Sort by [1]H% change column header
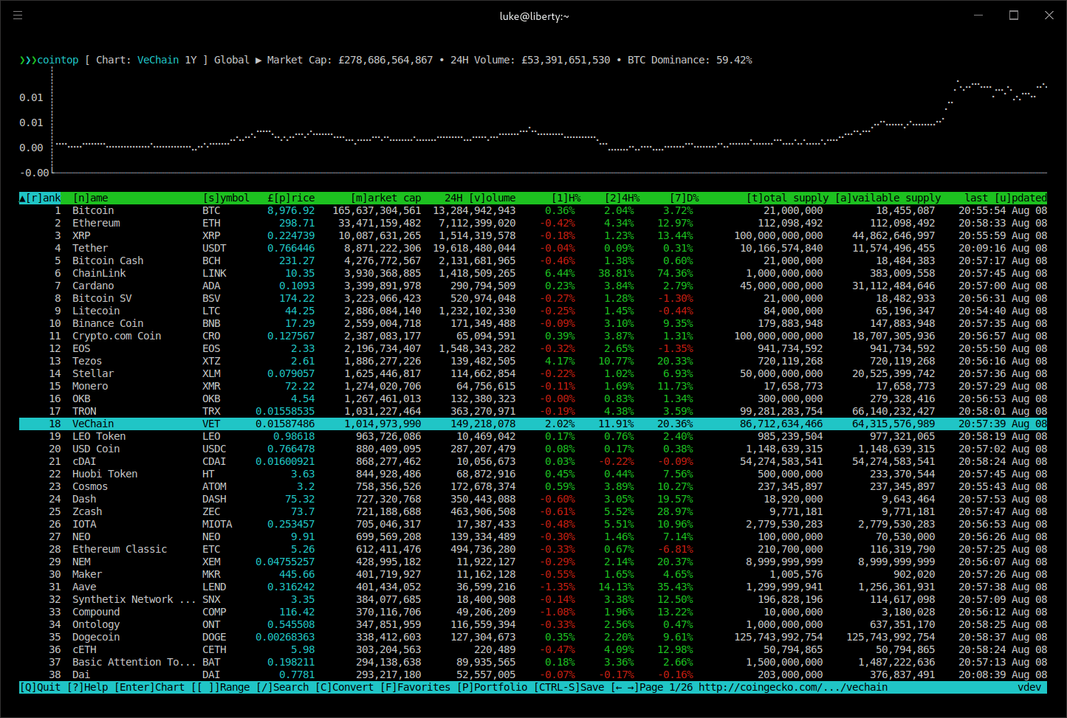 point(566,198)
